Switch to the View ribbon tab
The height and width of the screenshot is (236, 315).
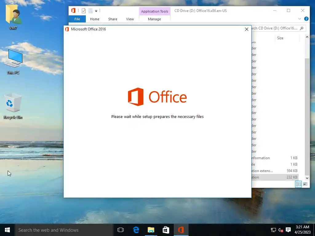coord(130,19)
